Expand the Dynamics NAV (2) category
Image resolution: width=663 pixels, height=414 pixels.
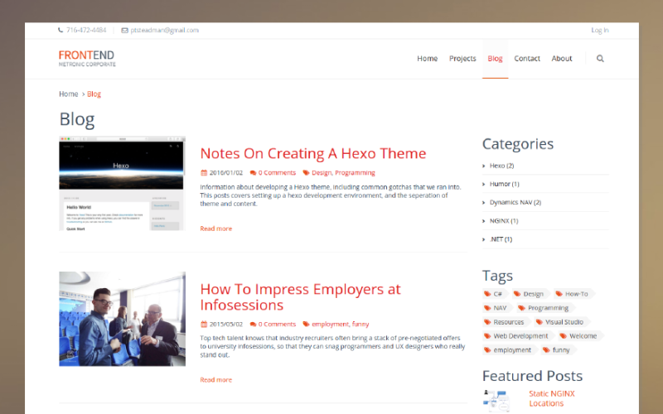coord(514,202)
